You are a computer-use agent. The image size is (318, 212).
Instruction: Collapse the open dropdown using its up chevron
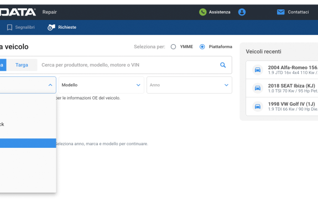50,85
